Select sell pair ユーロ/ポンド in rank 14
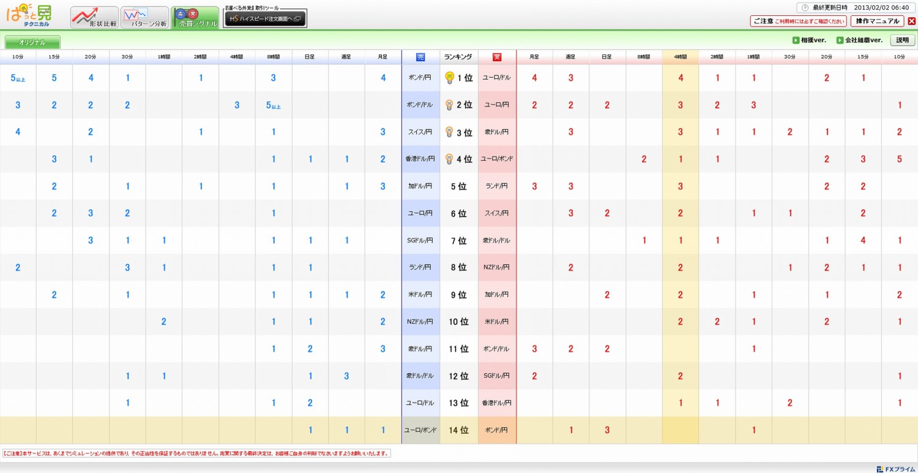Image resolution: width=918 pixels, height=473 pixels. click(420, 430)
